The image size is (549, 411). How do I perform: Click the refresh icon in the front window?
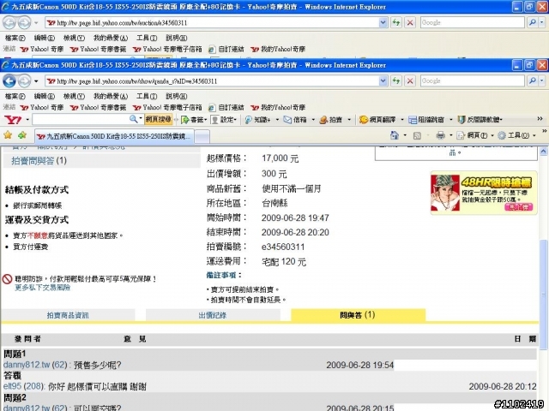pyautogui.click(x=396, y=81)
